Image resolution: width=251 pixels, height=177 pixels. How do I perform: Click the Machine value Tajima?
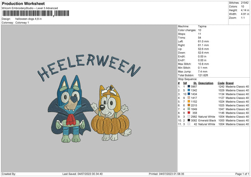tap(202, 26)
